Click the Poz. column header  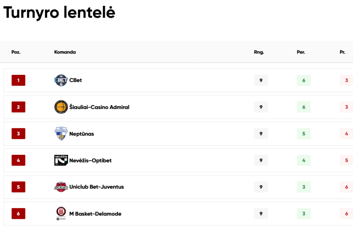click(x=16, y=52)
